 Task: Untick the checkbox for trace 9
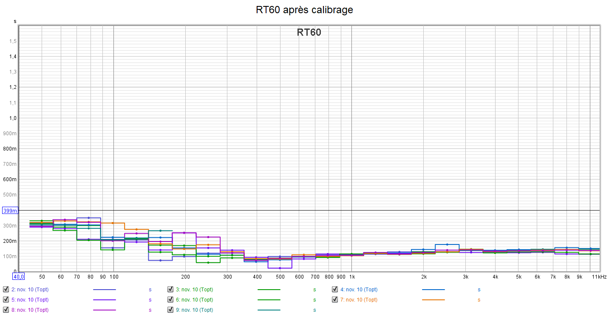(170, 310)
